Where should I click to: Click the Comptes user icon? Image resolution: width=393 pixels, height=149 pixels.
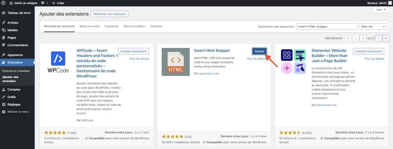4,89
